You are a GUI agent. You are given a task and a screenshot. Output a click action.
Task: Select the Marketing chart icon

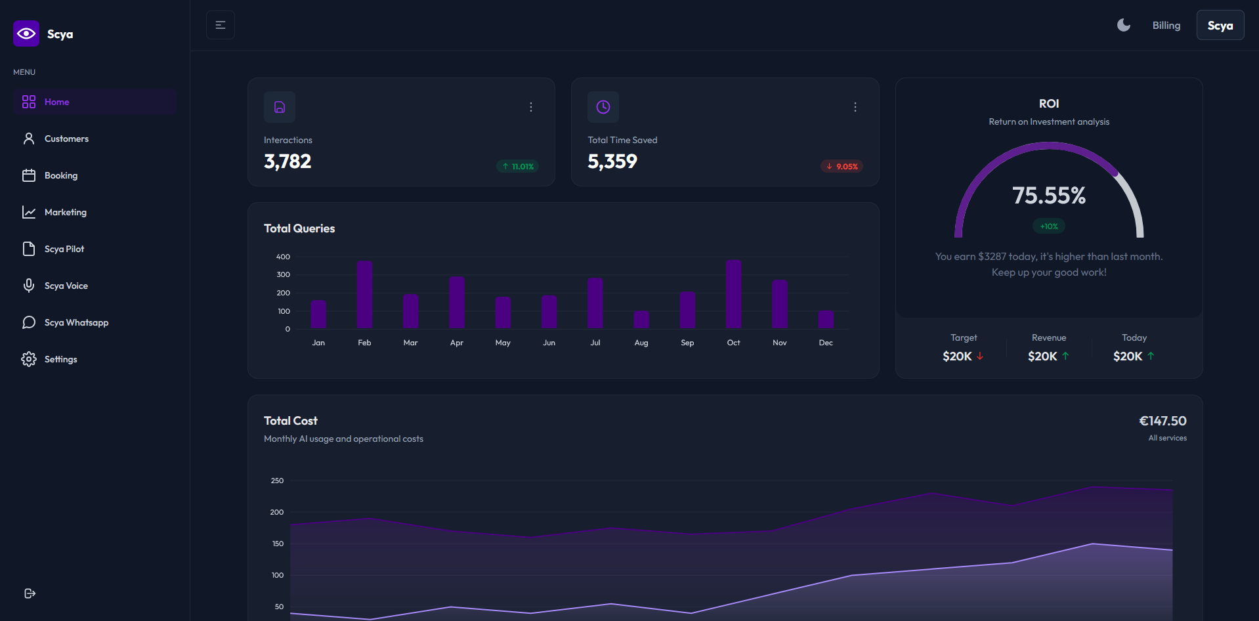[x=29, y=212]
